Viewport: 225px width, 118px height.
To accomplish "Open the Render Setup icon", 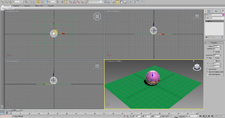I will tap(134, 2).
